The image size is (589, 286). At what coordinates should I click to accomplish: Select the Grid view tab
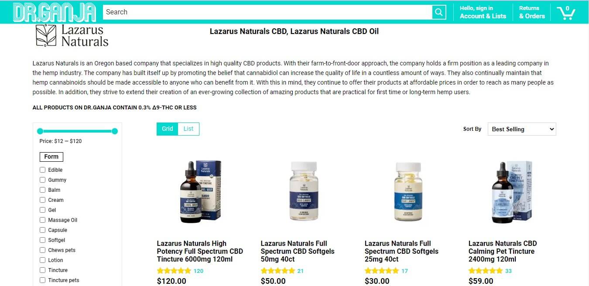pos(168,129)
